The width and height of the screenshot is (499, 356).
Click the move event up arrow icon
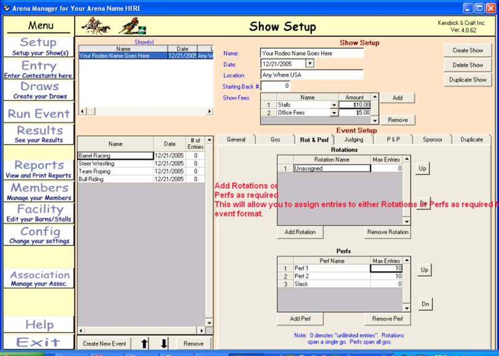[x=144, y=343]
